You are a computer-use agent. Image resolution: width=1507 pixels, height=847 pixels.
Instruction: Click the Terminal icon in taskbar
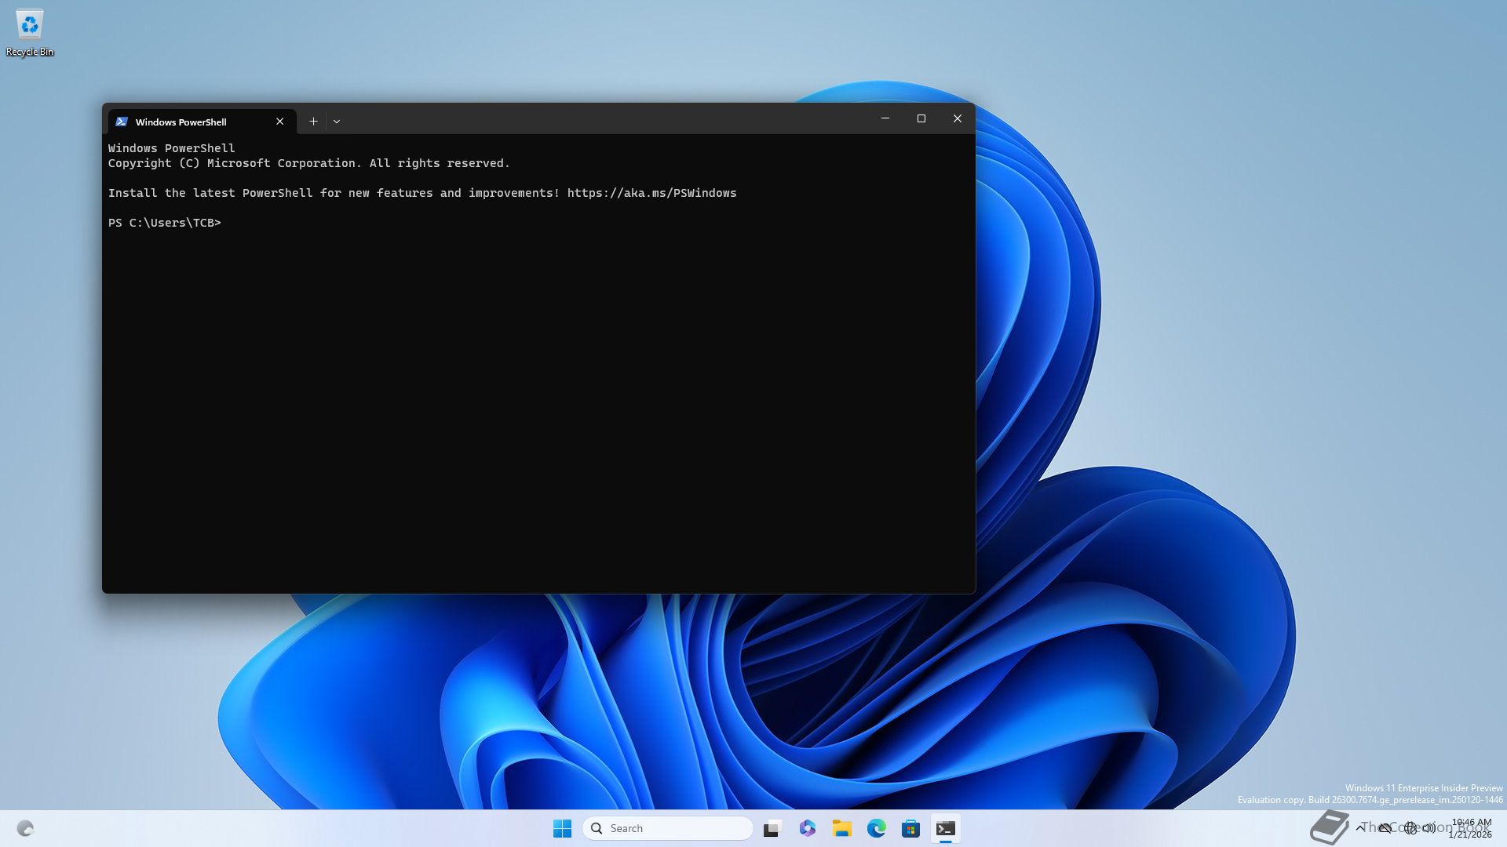point(945,828)
